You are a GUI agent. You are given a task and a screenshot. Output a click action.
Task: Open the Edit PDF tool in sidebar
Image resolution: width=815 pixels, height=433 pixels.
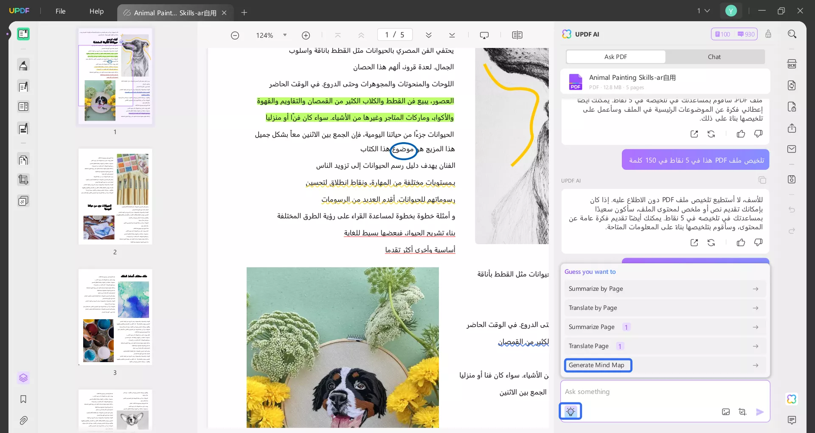click(x=23, y=87)
